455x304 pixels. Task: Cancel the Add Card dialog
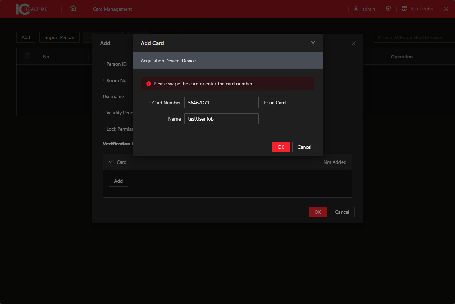305,147
